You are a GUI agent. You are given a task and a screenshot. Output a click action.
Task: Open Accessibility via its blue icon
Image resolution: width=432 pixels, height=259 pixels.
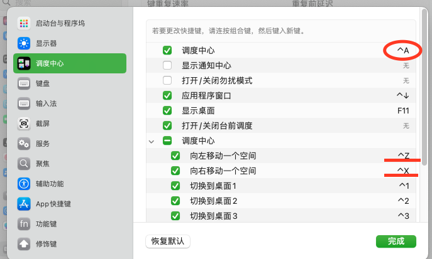tap(24, 184)
